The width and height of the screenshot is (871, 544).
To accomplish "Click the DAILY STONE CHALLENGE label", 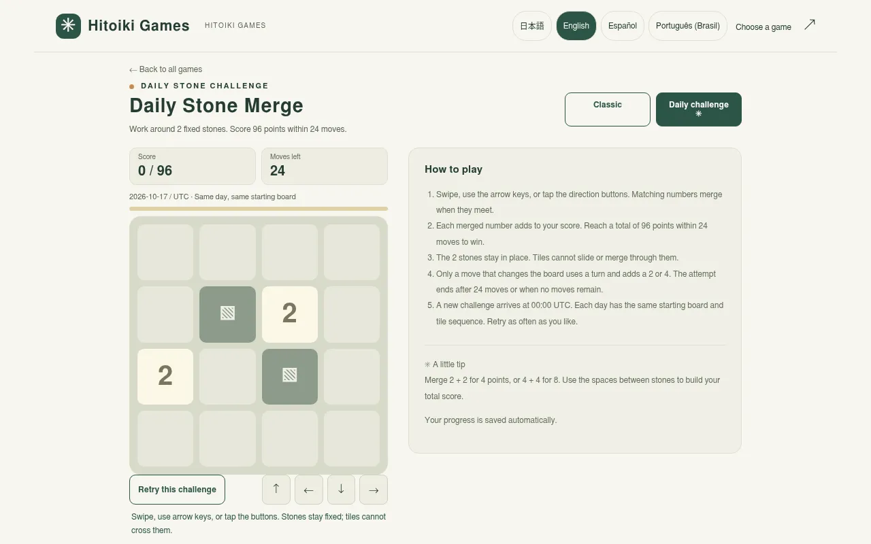I will pos(205,86).
